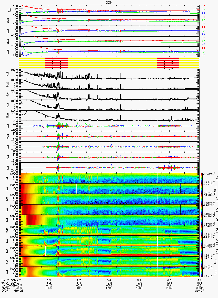Click the bx legend label of the B_b panel
Viewport: 218px width, 298px height.
point(203,13)
